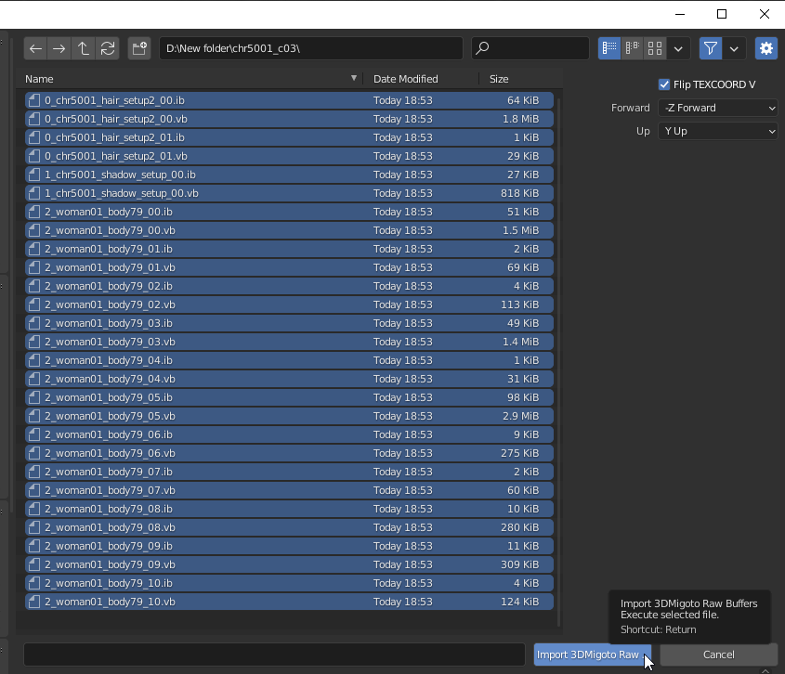Expand the display settings dropdown
The height and width of the screenshot is (674, 785).
coord(678,48)
